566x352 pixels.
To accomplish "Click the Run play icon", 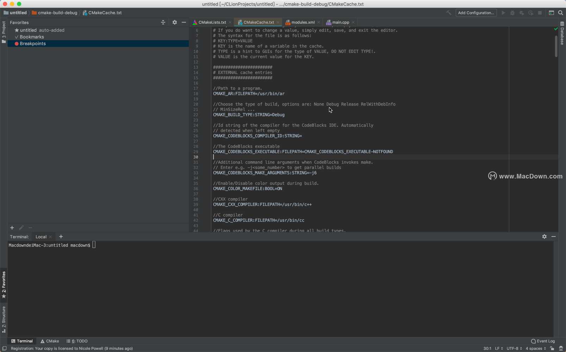I will pyautogui.click(x=503, y=13).
